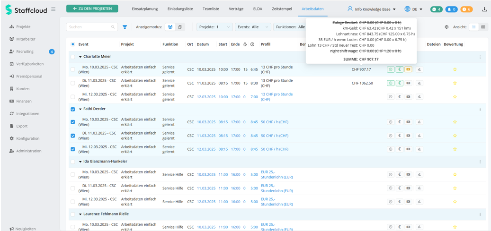
Task: Click the ZU DEN PROJEKTEN button
Action: [92, 9]
